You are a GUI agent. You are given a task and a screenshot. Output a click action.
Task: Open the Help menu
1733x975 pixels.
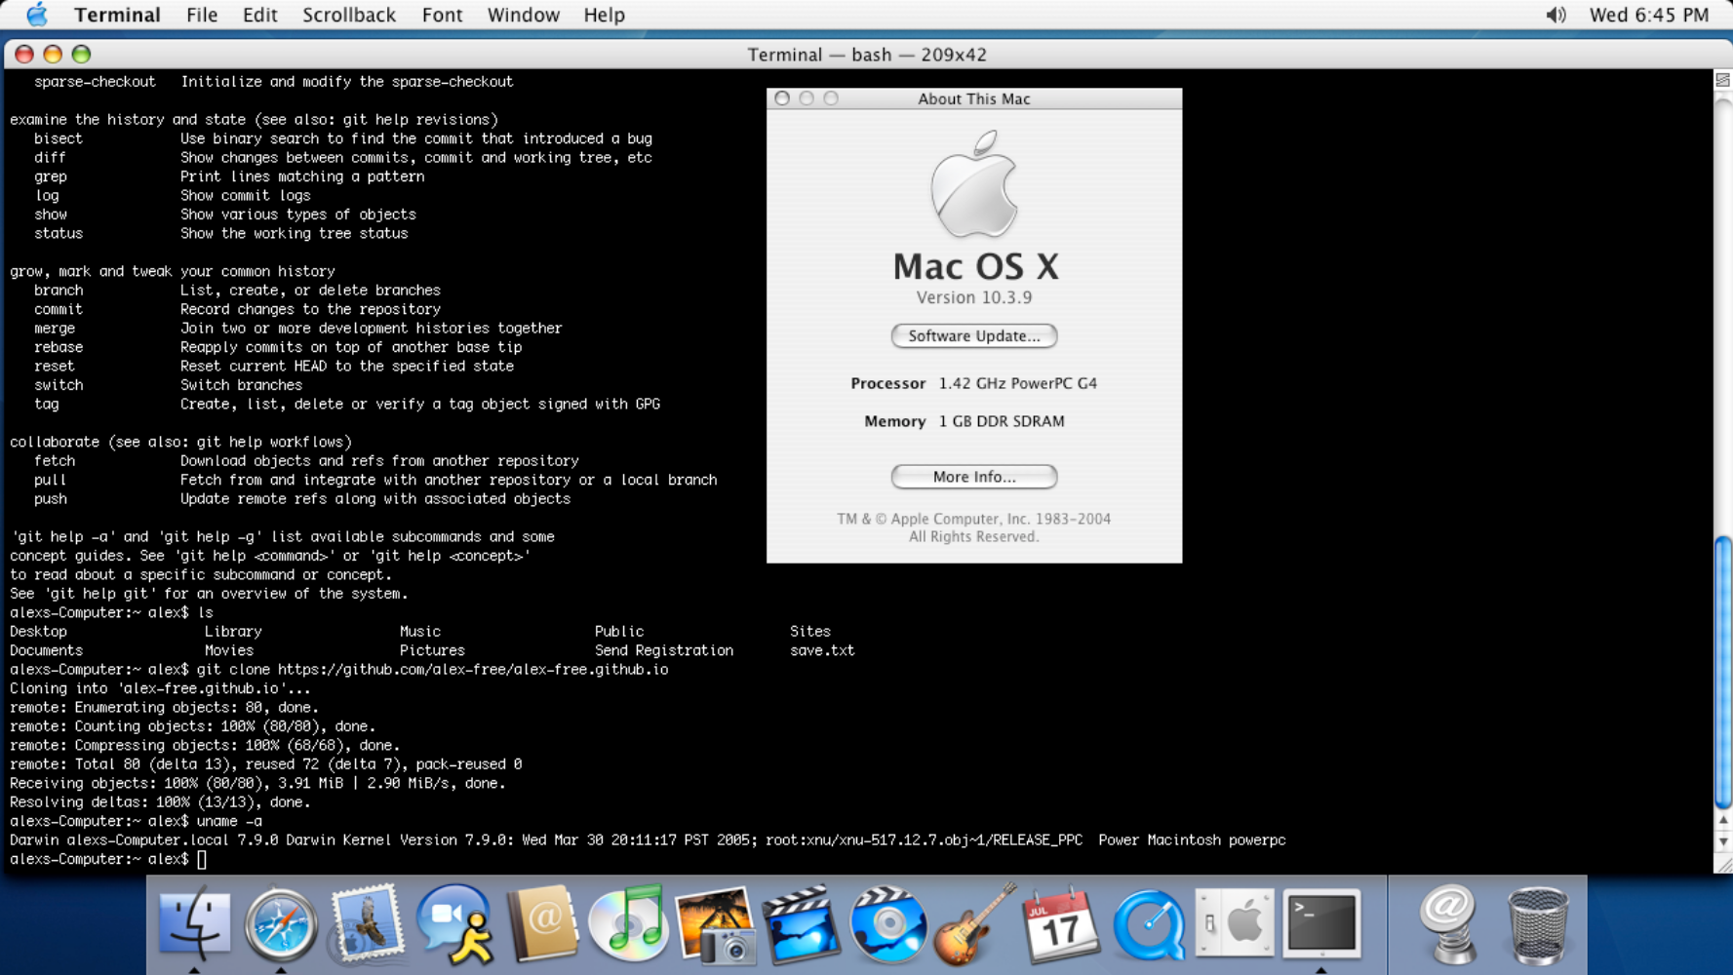604,15
